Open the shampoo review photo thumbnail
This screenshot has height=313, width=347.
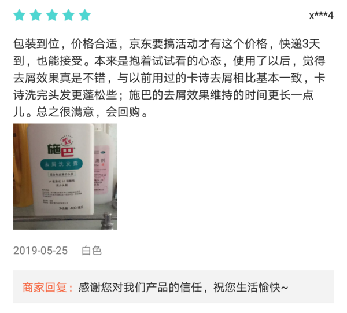tap(65, 176)
